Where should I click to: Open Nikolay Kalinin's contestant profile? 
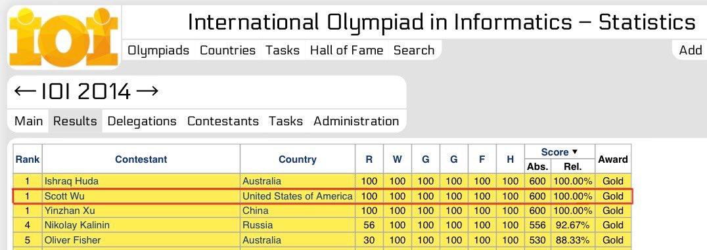point(77,225)
